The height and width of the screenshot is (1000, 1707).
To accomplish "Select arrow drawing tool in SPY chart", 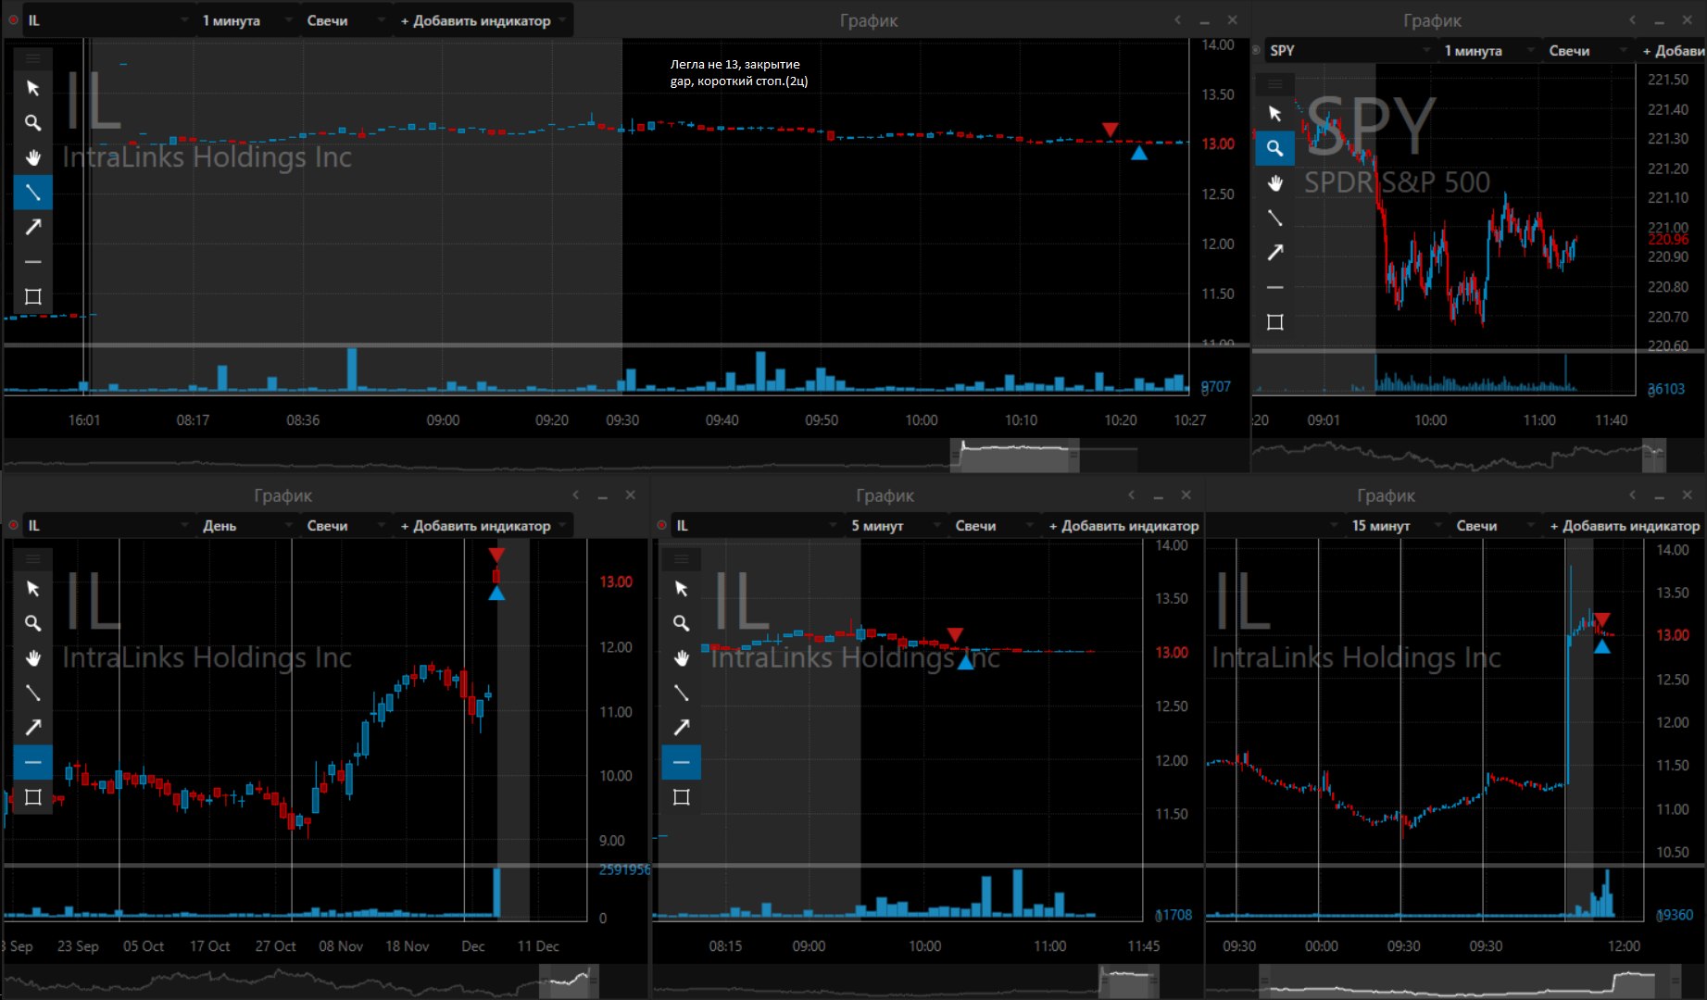I will click(x=1275, y=252).
